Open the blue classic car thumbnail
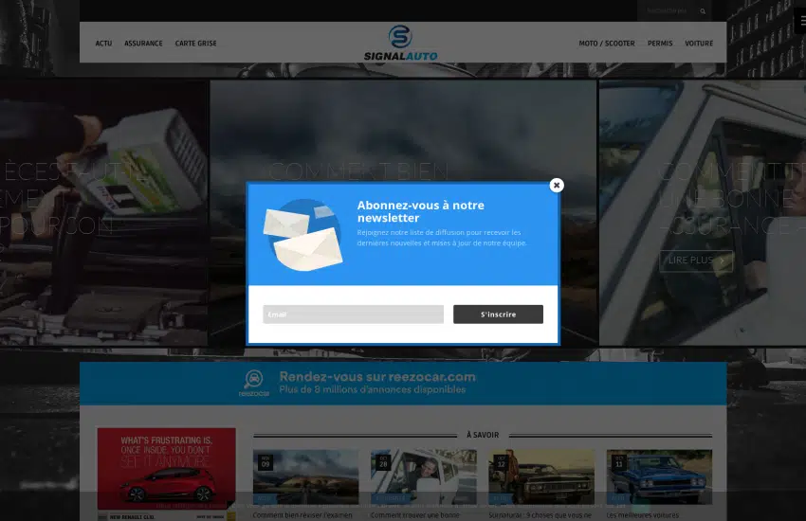This screenshot has width=806, height=521. (x=659, y=476)
